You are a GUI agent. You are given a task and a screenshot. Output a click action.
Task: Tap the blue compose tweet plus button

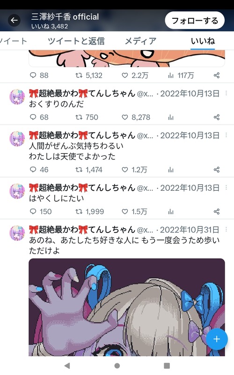pyautogui.click(x=217, y=339)
